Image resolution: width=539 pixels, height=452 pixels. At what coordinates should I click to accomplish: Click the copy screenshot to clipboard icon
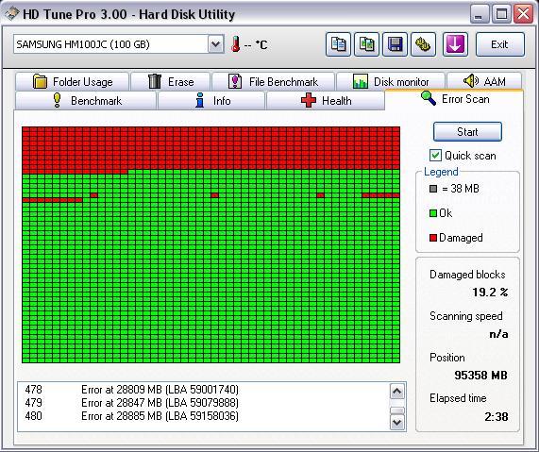[x=367, y=44]
